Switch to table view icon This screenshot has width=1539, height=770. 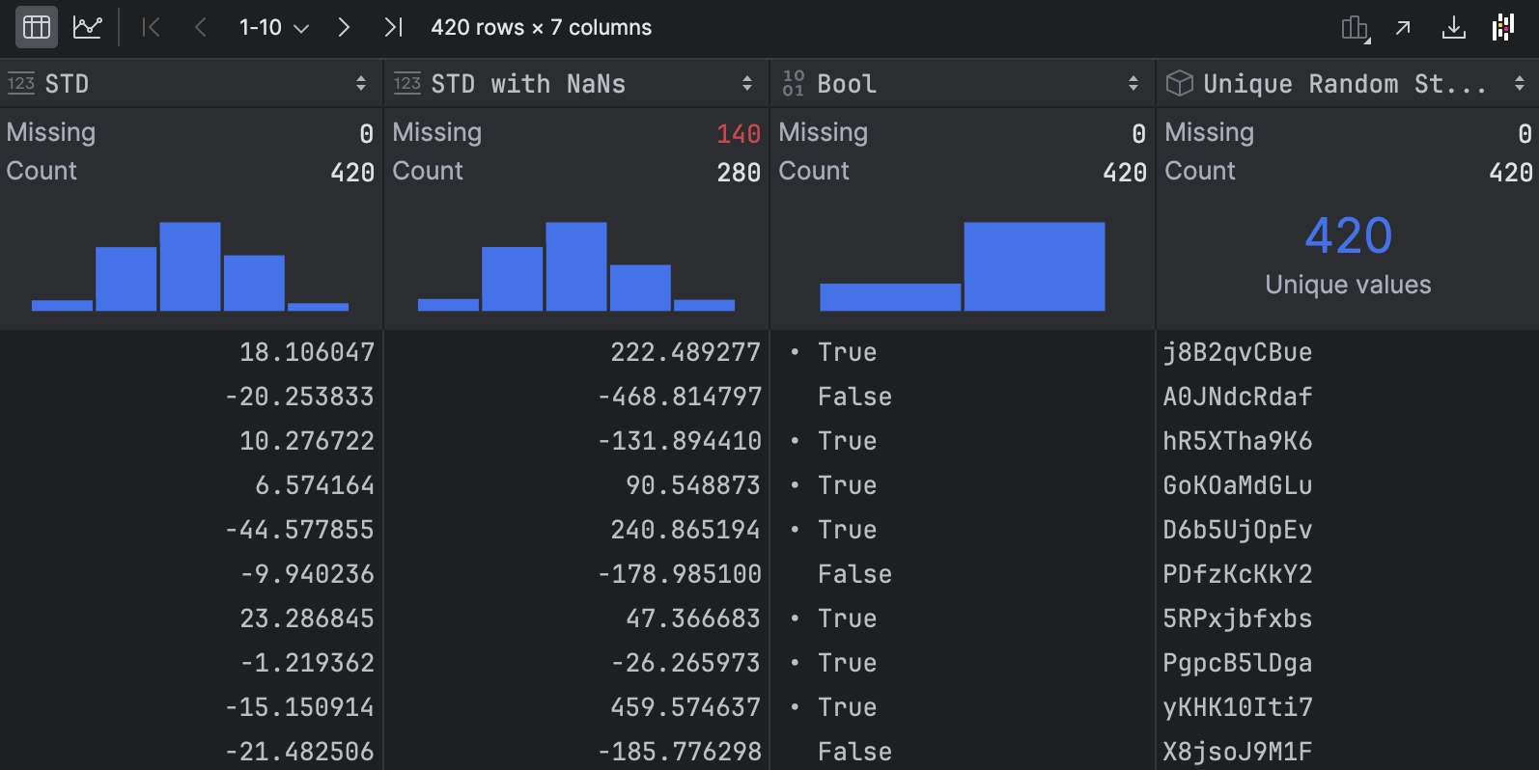click(x=37, y=27)
